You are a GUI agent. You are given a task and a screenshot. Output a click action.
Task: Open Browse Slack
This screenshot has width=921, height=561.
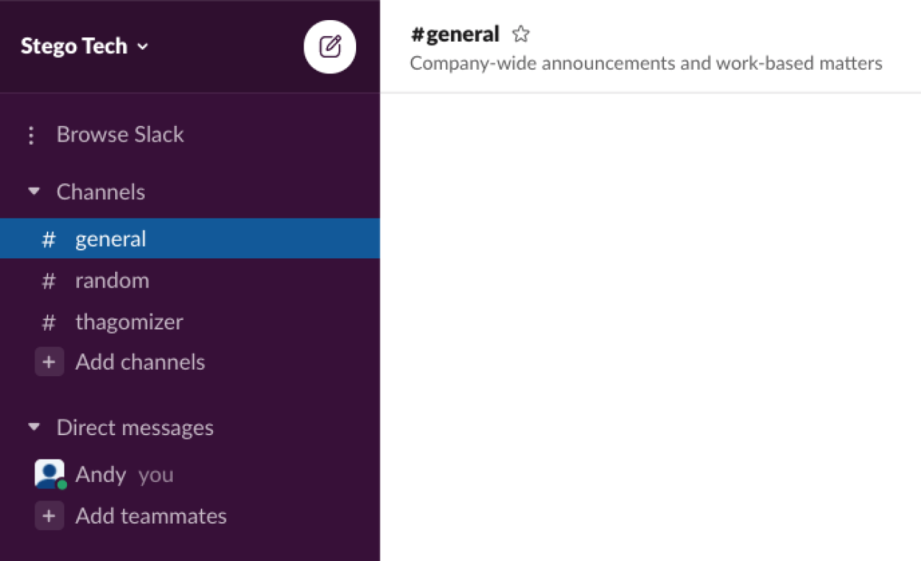pyautogui.click(x=120, y=134)
